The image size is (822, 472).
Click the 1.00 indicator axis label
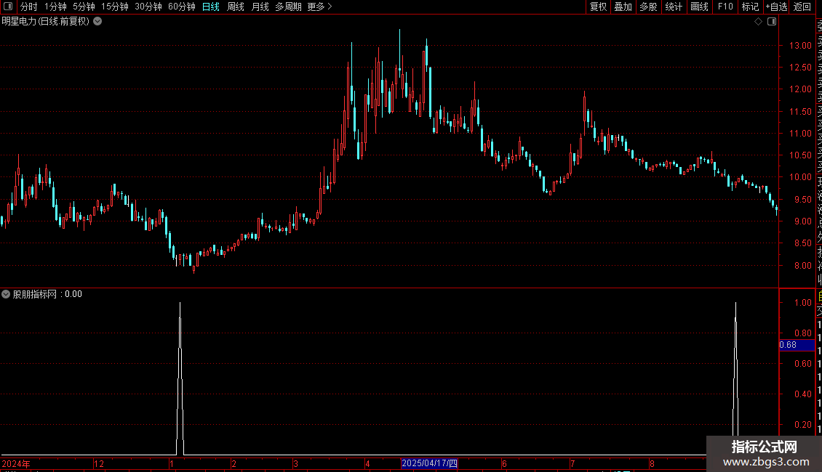click(803, 303)
